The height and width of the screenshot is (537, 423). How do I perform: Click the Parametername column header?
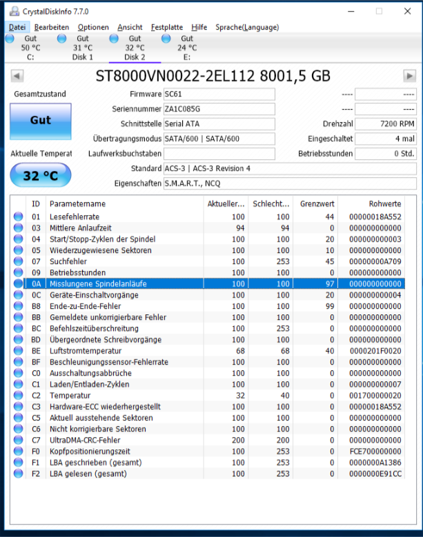click(x=124, y=204)
